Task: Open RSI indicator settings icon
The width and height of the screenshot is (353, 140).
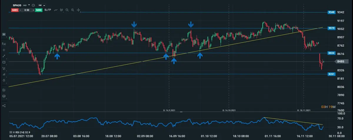Action: click(11, 133)
